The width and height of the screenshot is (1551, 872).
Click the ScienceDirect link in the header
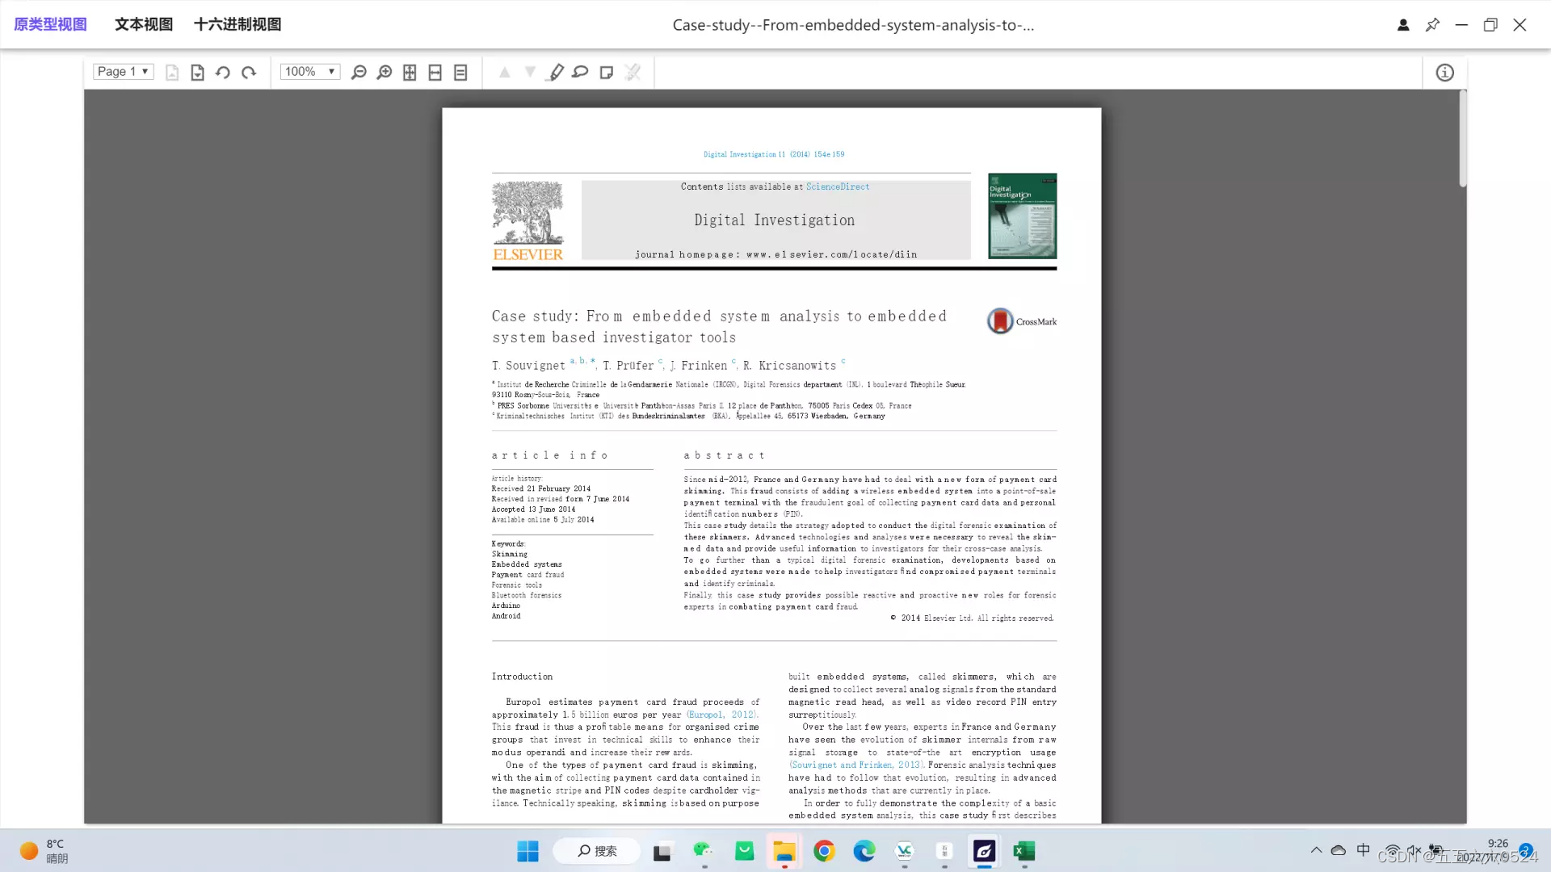point(838,187)
